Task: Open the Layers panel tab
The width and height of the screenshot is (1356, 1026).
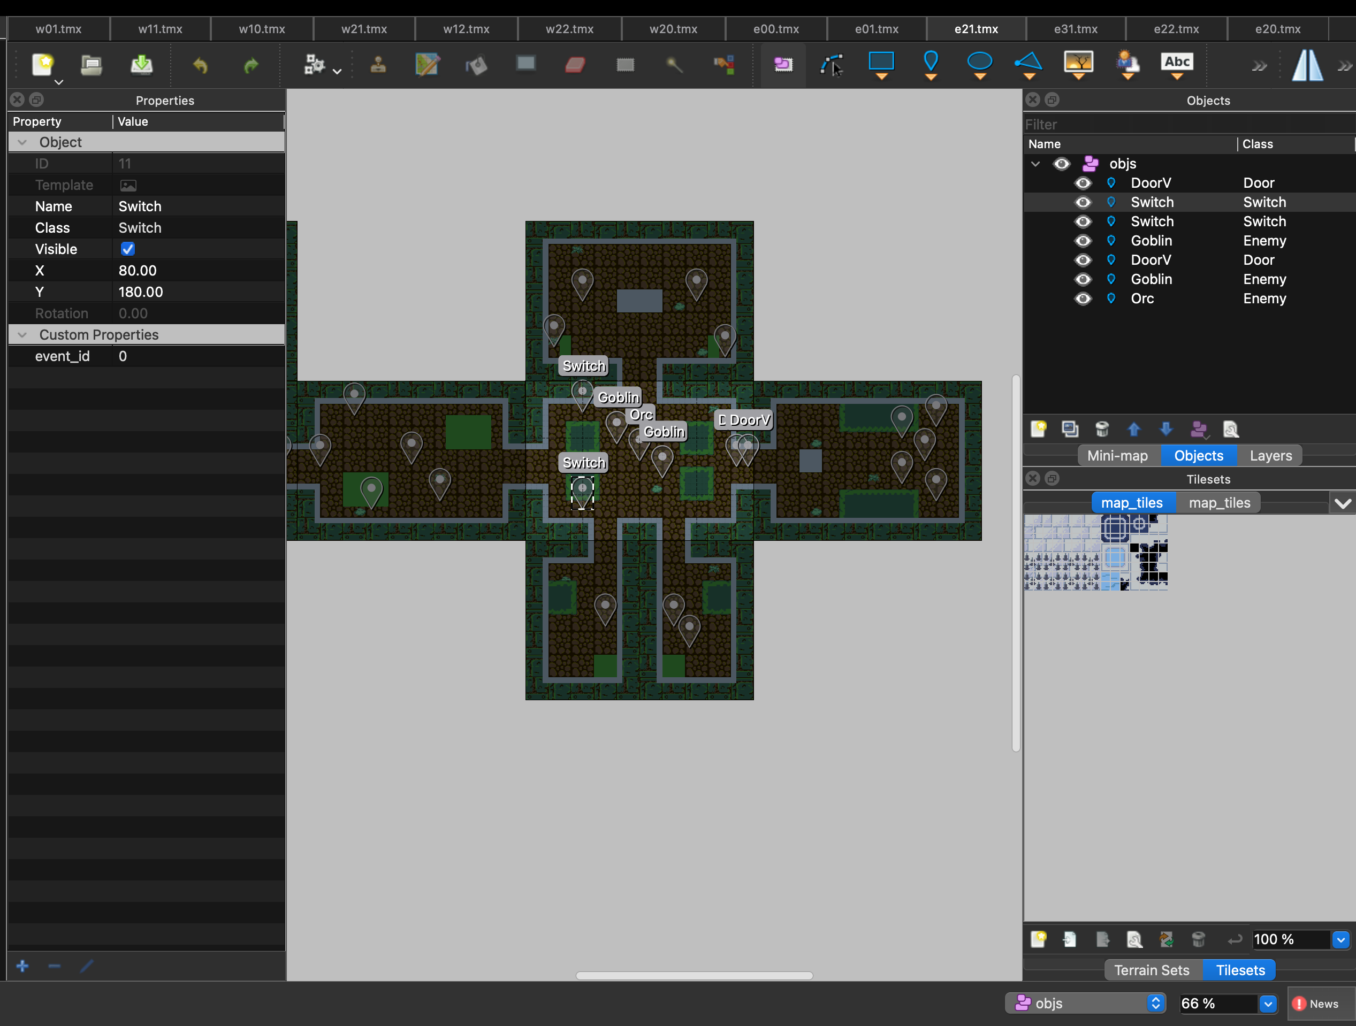Action: pos(1269,455)
